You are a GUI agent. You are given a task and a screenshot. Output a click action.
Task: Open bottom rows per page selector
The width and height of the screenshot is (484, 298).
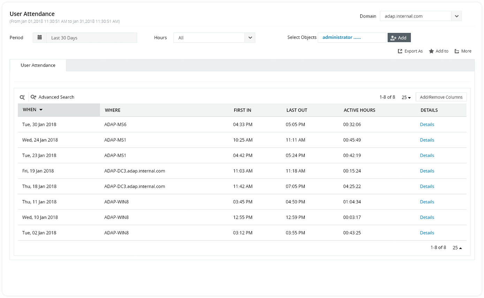[x=457, y=248]
